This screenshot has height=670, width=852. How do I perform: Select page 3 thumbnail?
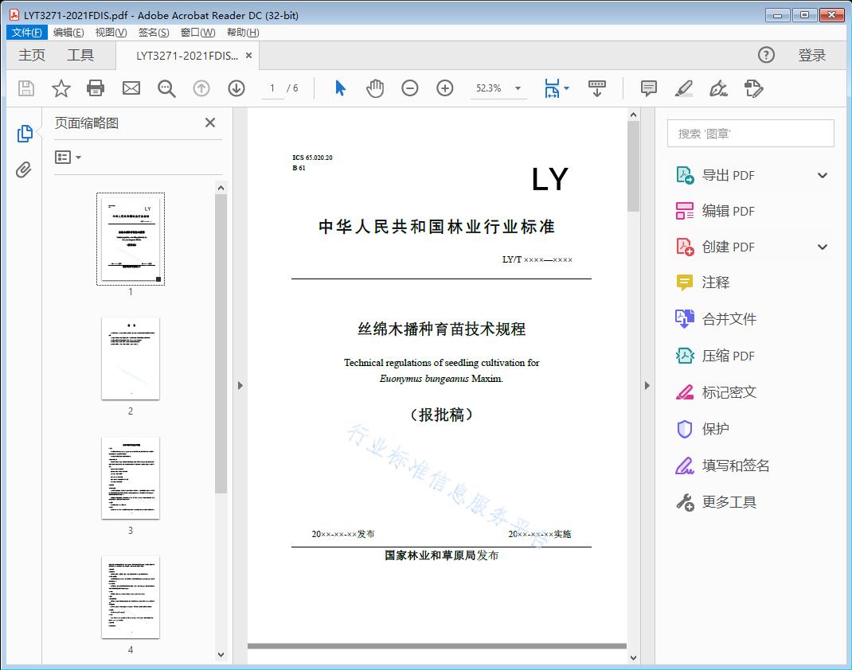point(130,477)
